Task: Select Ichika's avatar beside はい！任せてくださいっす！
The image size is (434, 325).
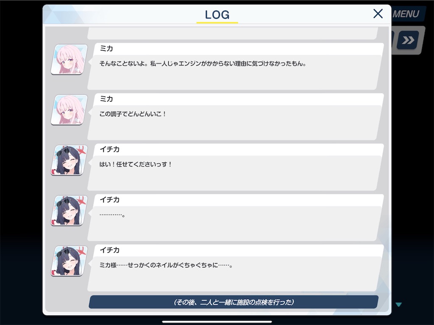Action: pyautogui.click(x=69, y=160)
